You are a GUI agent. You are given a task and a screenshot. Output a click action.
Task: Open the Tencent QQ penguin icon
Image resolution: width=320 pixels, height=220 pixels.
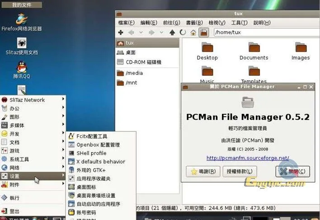[x=22, y=68]
